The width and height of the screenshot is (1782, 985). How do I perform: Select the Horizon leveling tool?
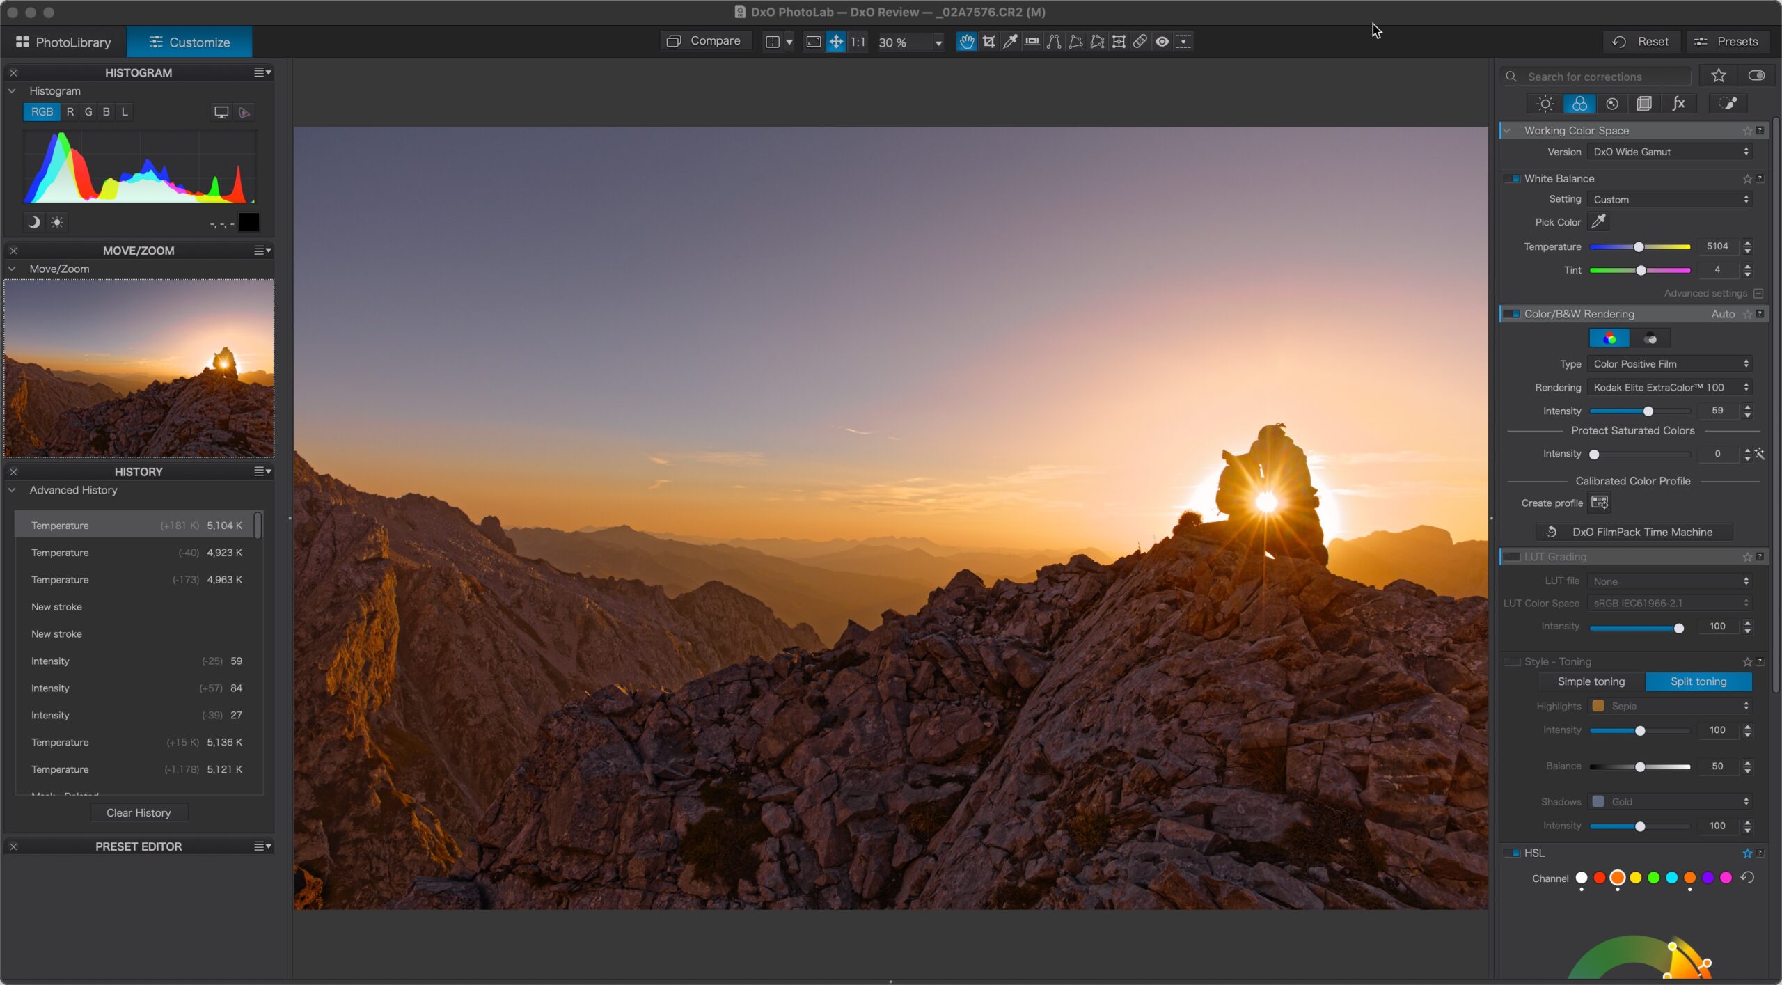(x=1032, y=42)
